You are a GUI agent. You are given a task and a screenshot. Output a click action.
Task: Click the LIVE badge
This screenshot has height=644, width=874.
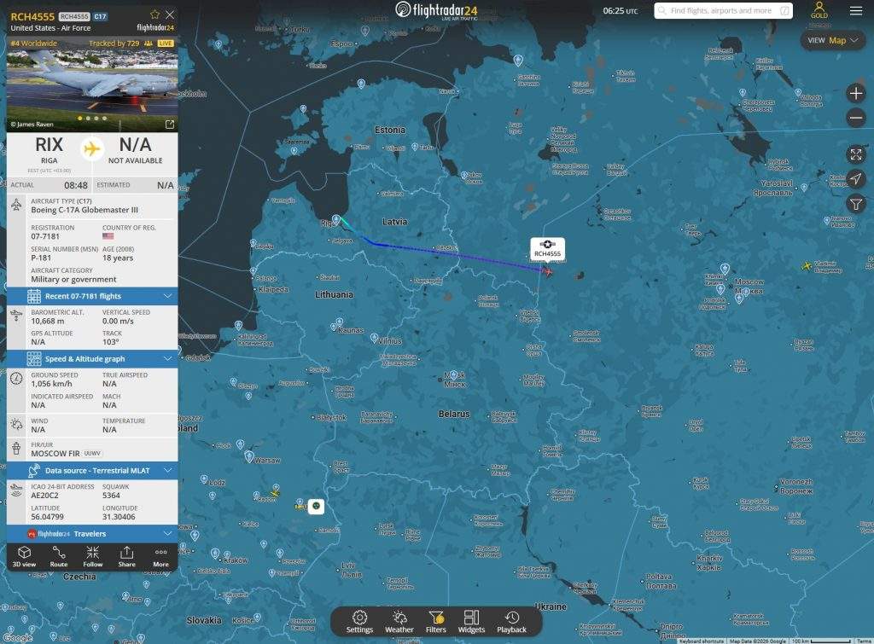pos(166,43)
